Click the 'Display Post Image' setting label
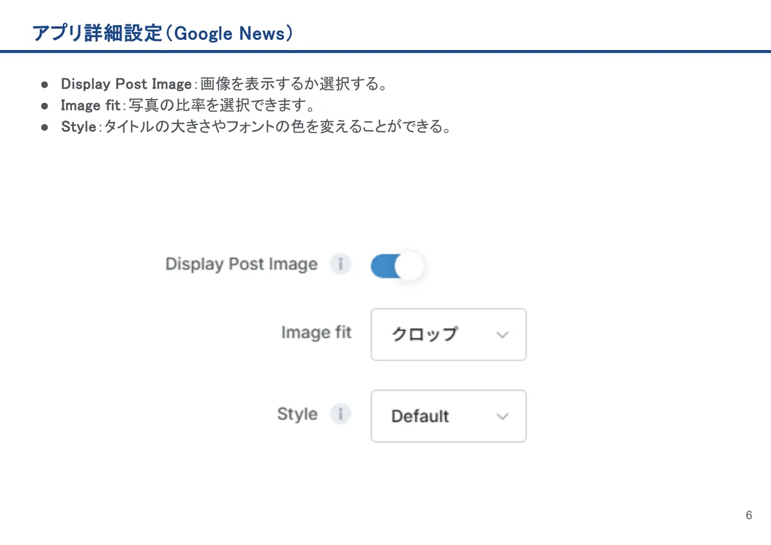This screenshot has width=771, height=545. click(242, 264)
